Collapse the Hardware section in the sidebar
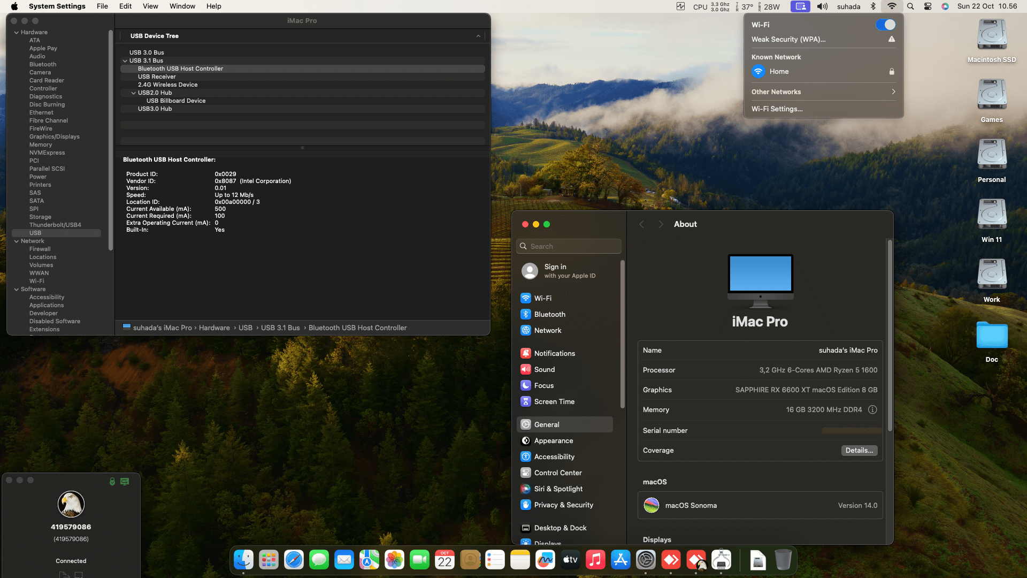1027x578 pixels. pos(16,32)
